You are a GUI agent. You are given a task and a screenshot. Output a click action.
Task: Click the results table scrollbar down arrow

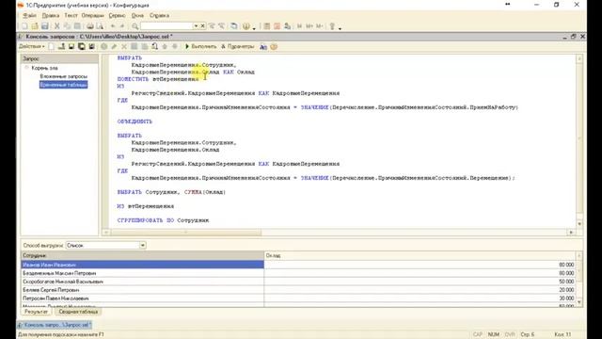point(579,303)
